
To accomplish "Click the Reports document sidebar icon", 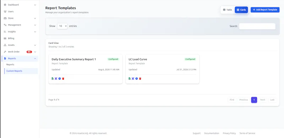I will click(x=5, y=58).
